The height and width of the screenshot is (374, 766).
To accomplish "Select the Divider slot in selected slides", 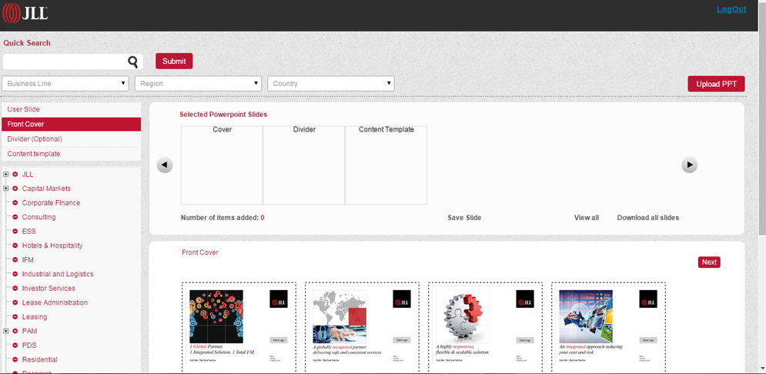I will (304, 165).
